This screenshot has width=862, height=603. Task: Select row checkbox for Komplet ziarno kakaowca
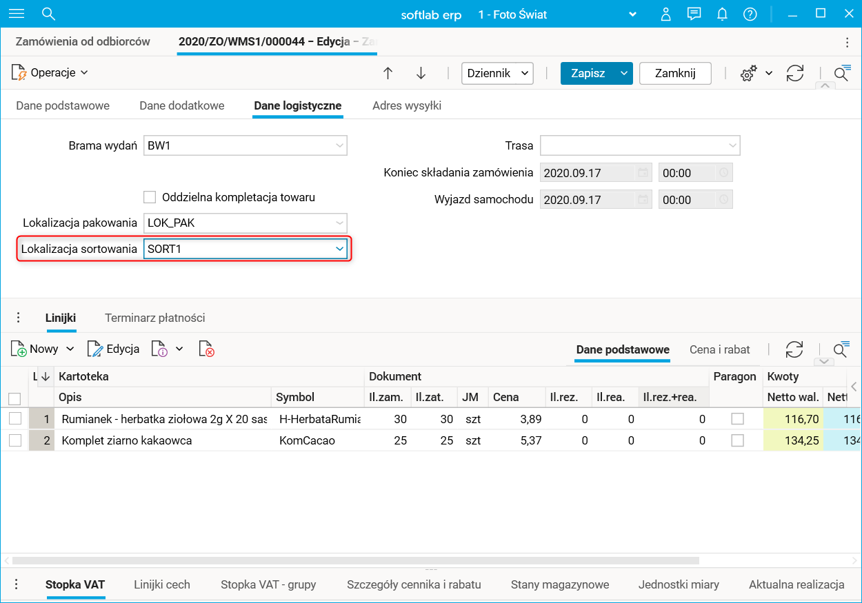pos(14,440)
